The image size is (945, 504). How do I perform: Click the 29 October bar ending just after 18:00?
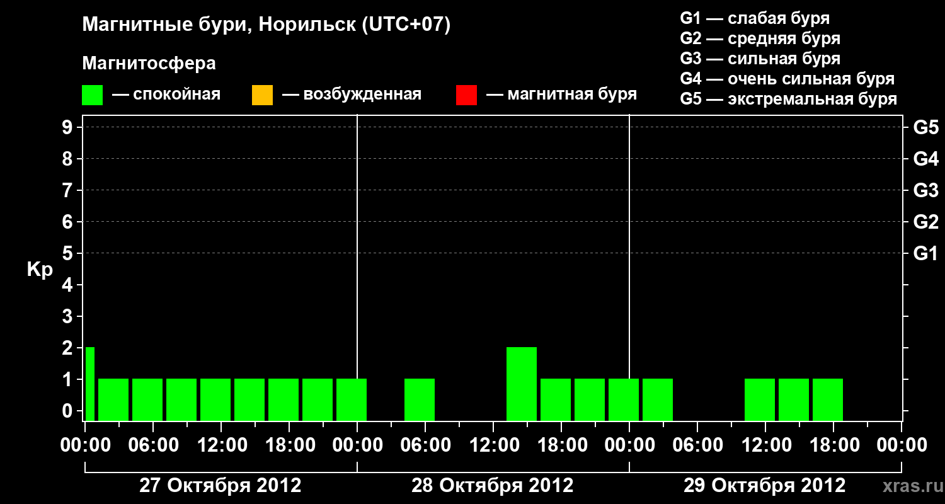[x=828, y=399]
